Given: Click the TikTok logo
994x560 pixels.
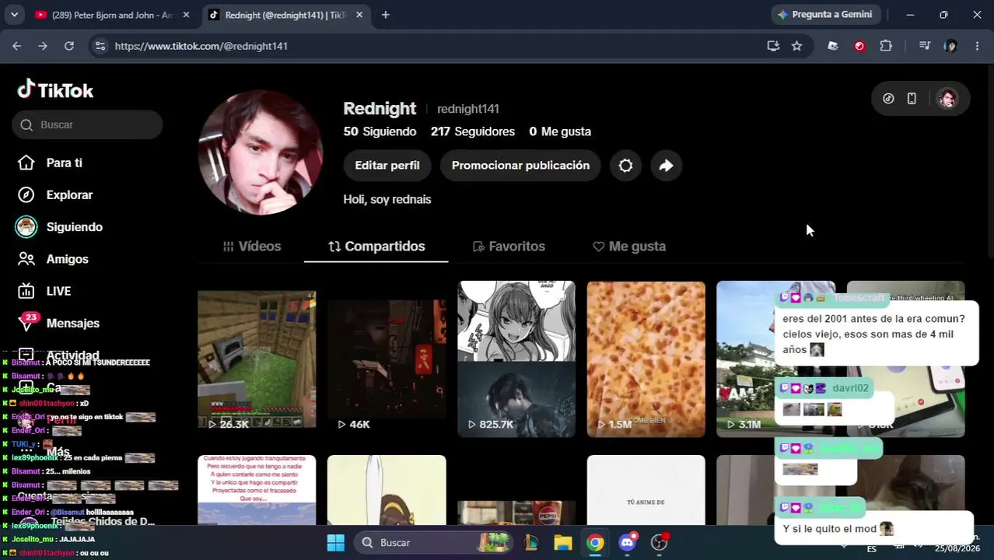Looking at the screenshot, I should click(x=55, y=90).
